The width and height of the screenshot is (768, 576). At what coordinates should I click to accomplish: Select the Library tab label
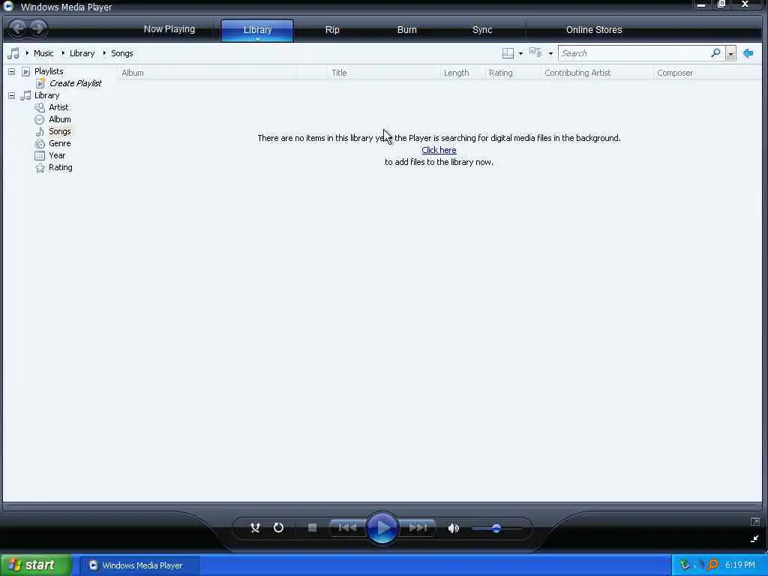pyautogui.click(x=257, y=30)
